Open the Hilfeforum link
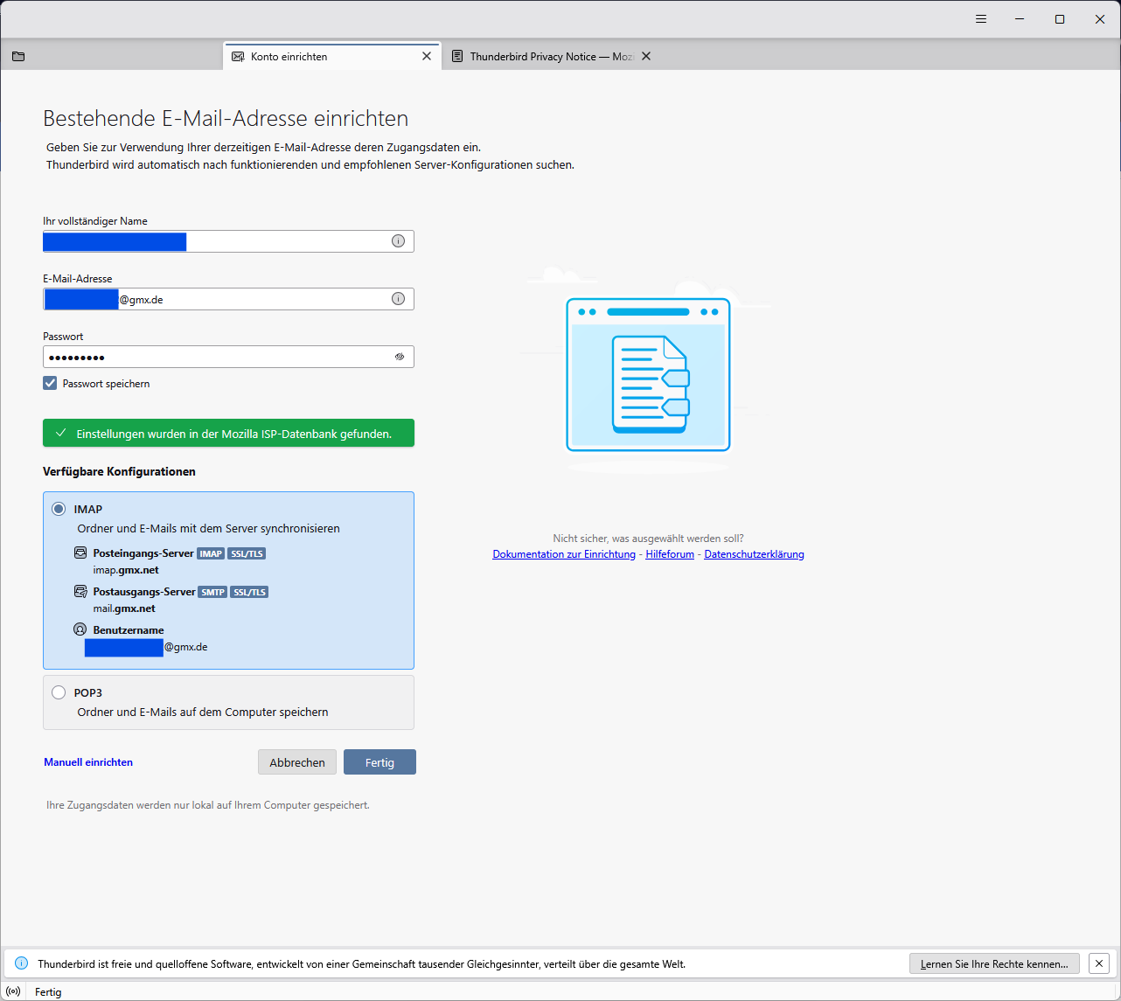1121x1001 pixels. click(670, 554)
